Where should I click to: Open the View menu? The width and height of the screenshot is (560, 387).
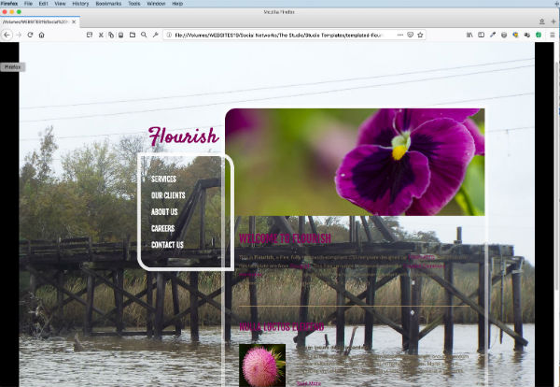pyautogui.click(x=60, y=4)
